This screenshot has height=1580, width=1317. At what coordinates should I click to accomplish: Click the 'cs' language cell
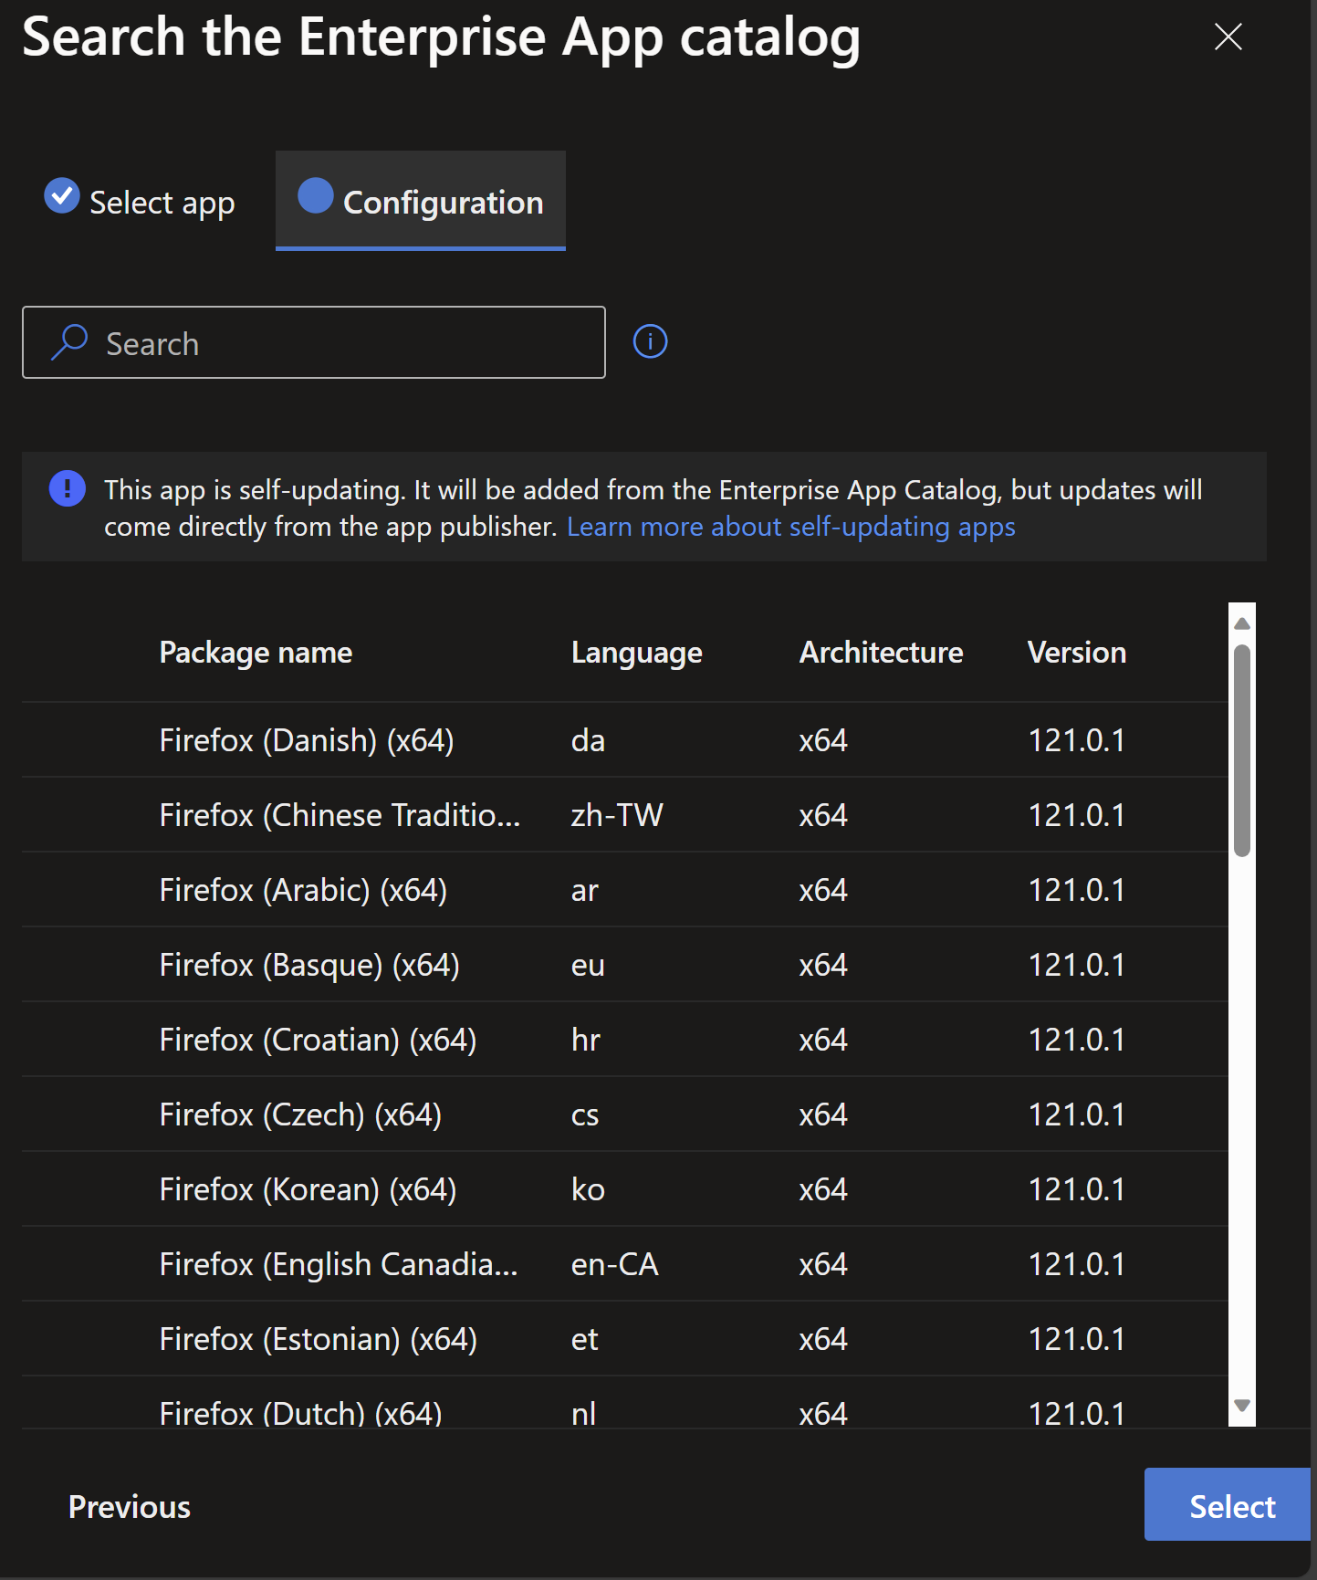584,1114
